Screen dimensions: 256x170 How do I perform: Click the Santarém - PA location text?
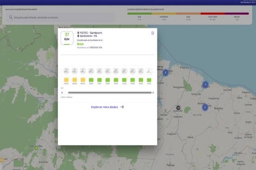click(88, 36)
